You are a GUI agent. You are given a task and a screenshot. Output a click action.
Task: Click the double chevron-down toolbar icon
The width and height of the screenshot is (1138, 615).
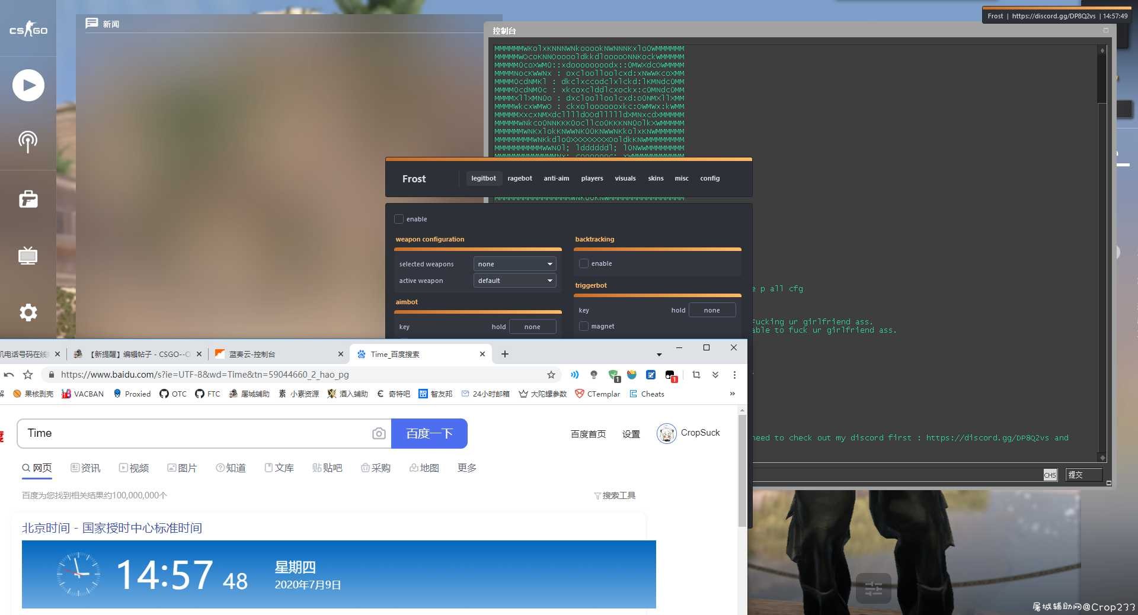point(715,375)
